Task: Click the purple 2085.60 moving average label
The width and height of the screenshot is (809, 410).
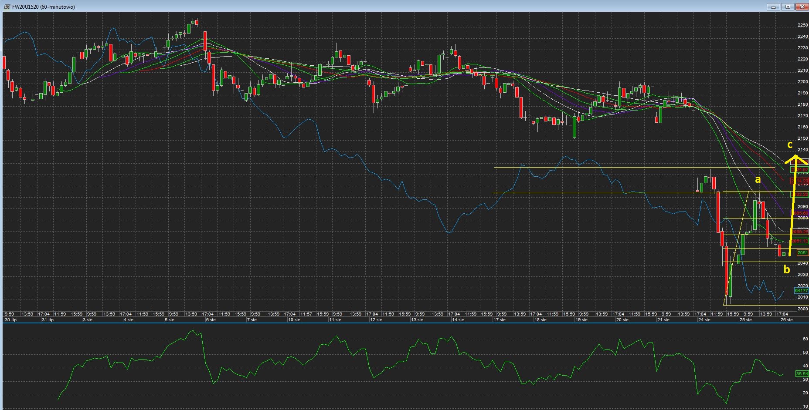Action: [801, 213]
